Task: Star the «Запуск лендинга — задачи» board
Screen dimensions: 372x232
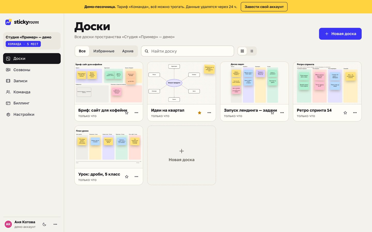Action: (272, 113)
